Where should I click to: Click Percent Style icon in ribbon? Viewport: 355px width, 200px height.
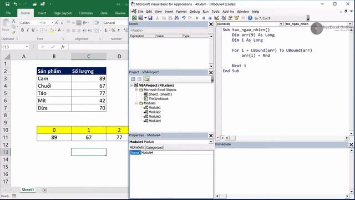click(x=113, y=31)
